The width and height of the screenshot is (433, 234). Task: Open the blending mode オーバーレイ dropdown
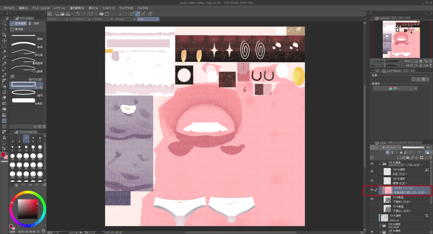point(390,148)
